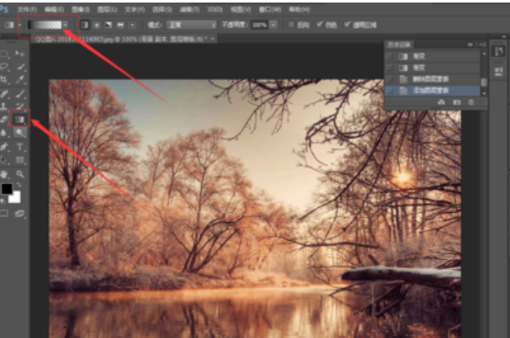
Task: Change screen mode from toolbox
Action: tap(19, 214)
